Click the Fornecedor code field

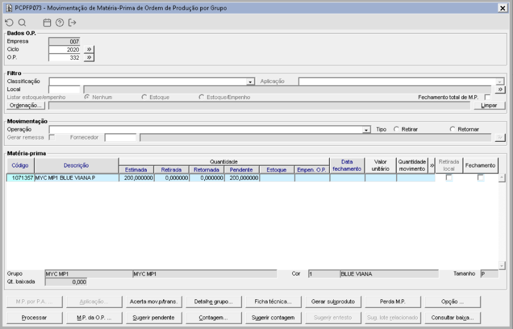[x=120, y=137]
